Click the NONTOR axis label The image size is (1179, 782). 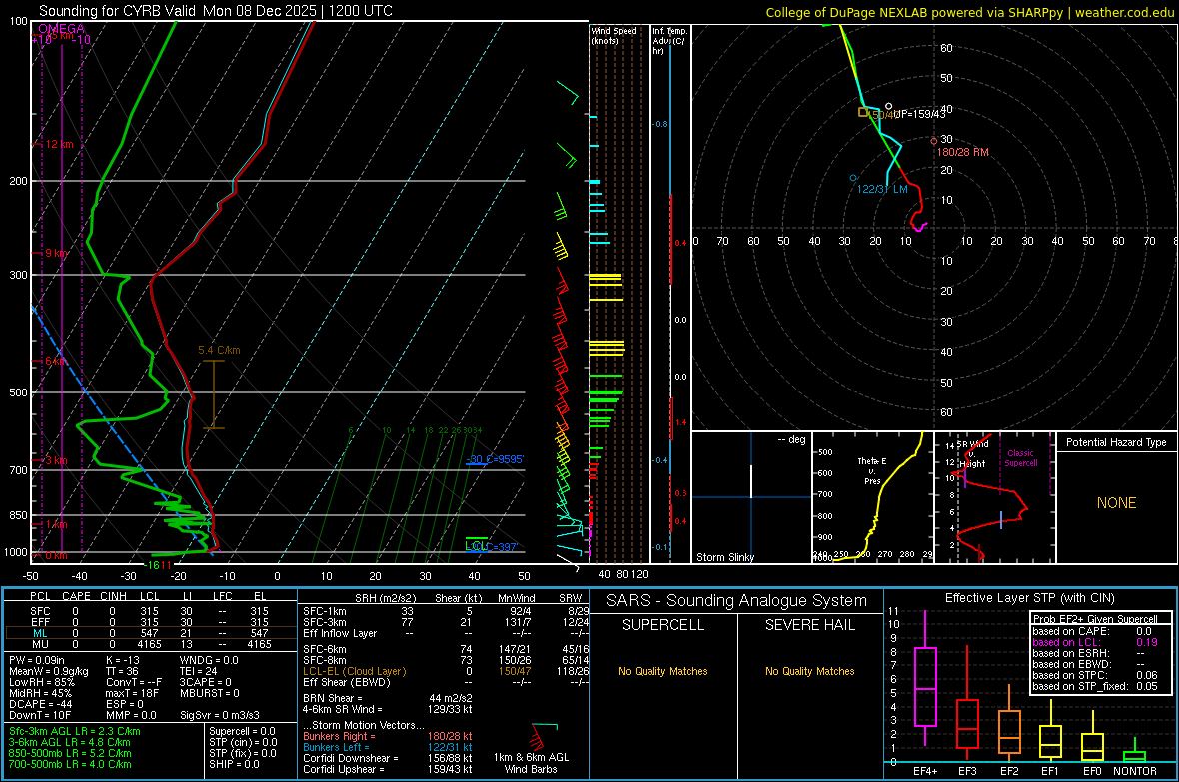coord(1135,771)
